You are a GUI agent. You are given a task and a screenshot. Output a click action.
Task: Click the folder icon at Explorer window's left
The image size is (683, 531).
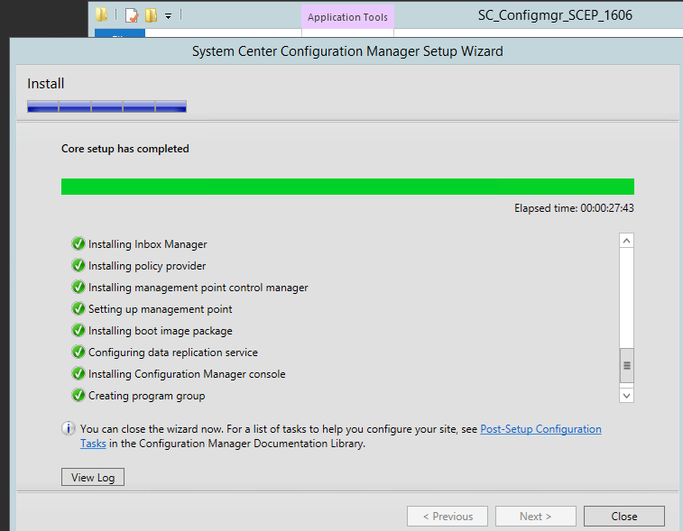point(101,14)
